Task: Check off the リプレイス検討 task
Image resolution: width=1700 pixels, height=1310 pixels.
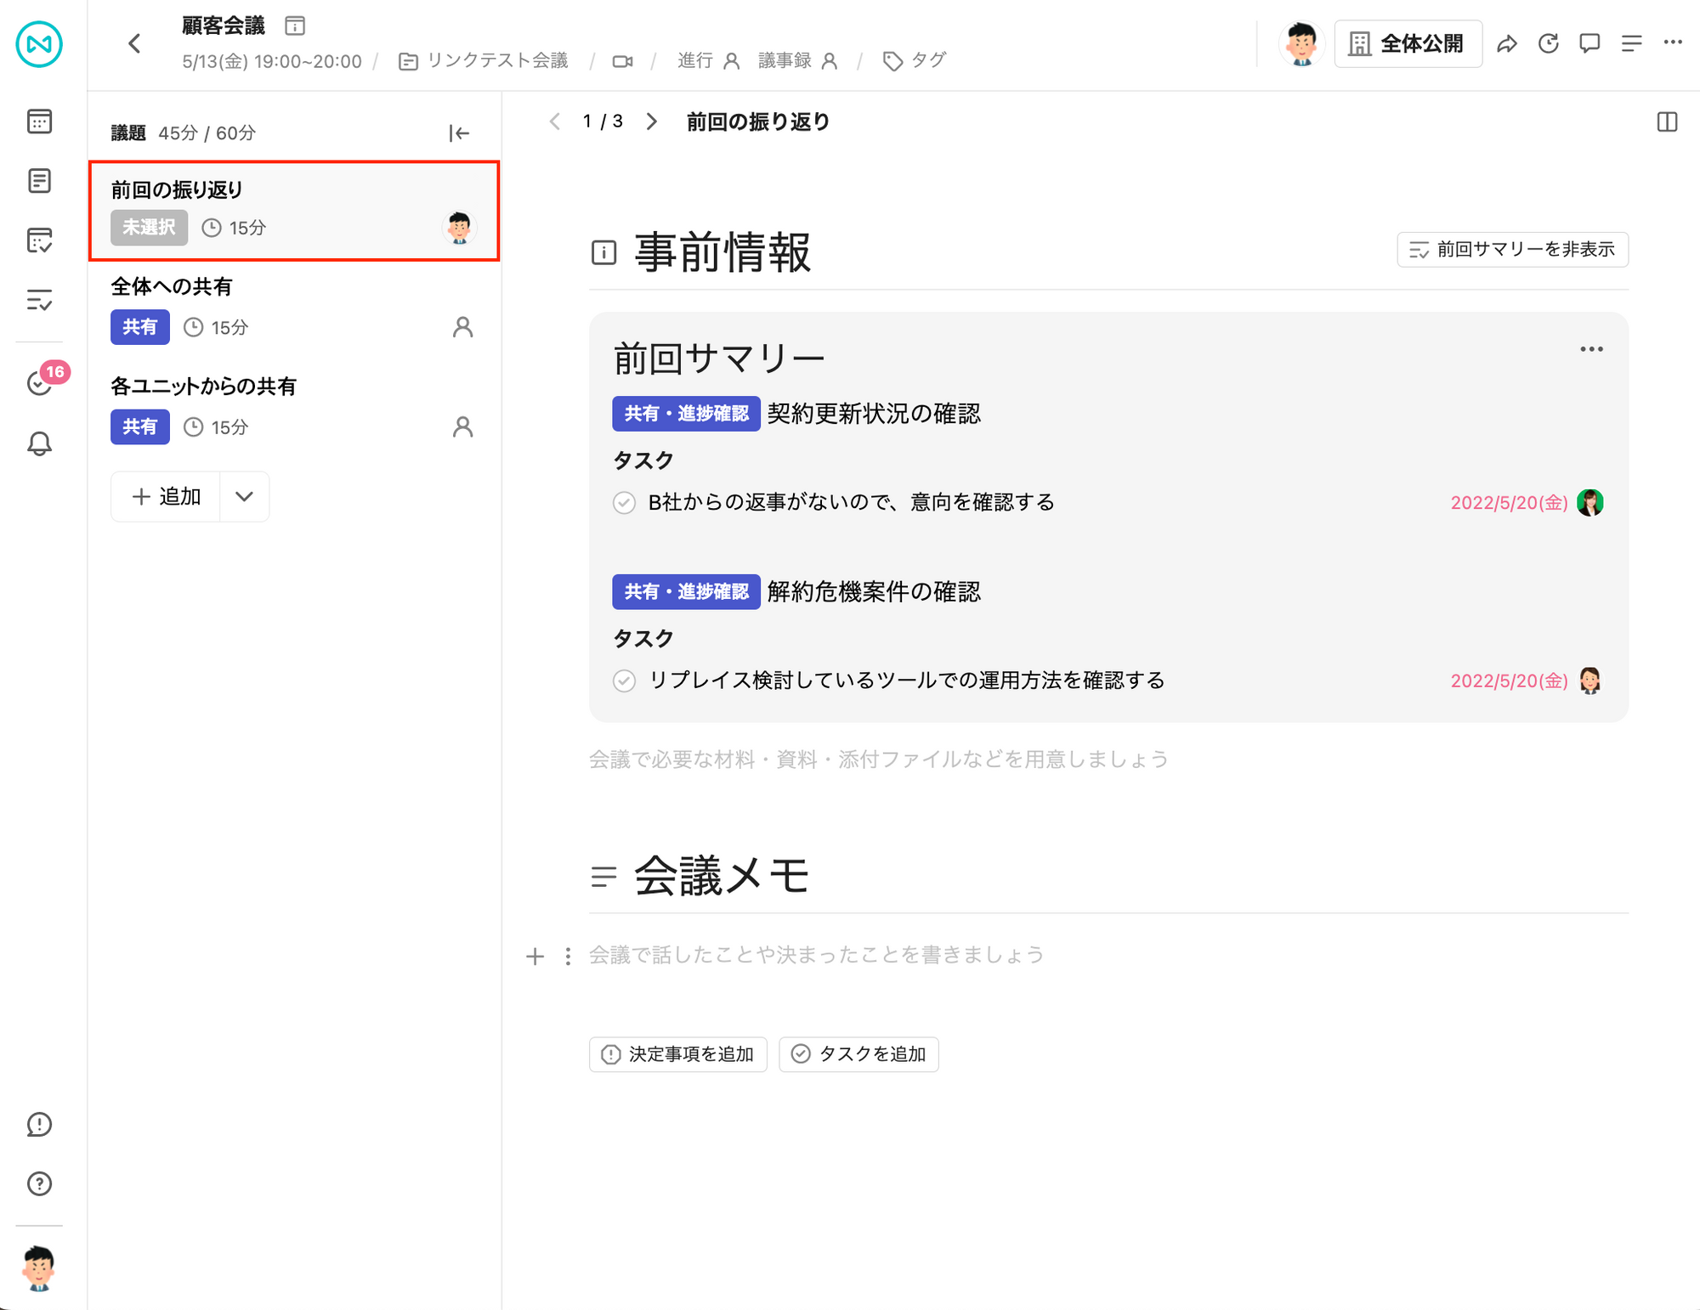Action: pyautogui.click(x=624, y=681)
